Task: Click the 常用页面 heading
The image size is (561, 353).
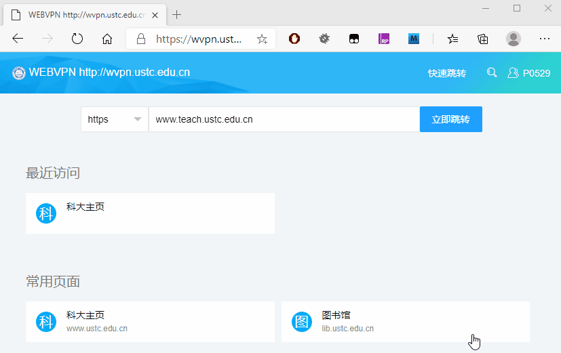Action: pos(53,282)
